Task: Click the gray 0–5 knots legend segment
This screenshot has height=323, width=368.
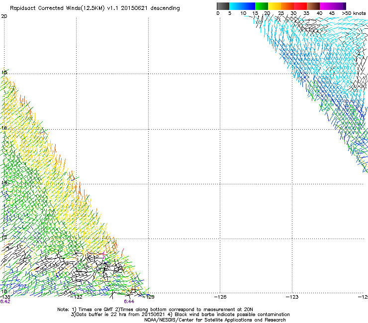Action: (223, 6)
